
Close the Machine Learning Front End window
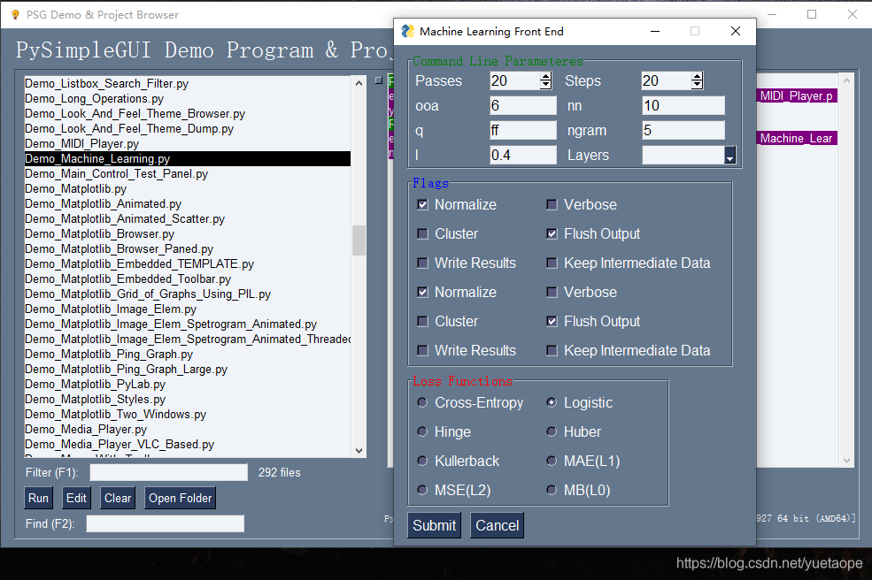[x=735, y=31]
